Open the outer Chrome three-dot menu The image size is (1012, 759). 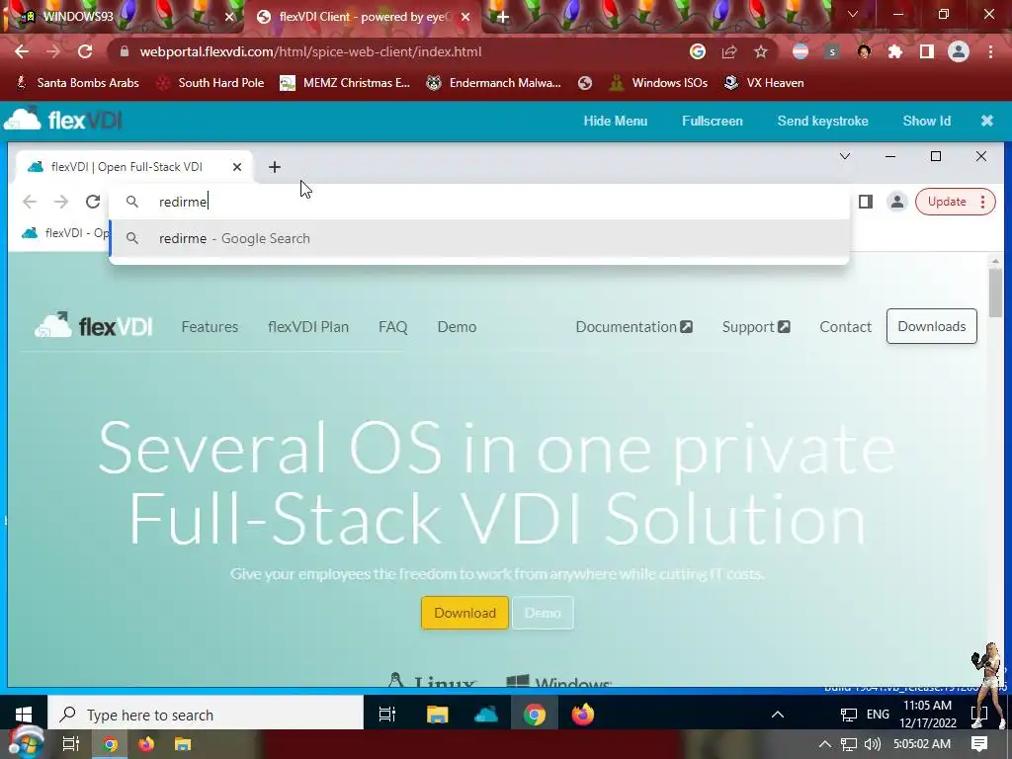(x=990, y=51)
